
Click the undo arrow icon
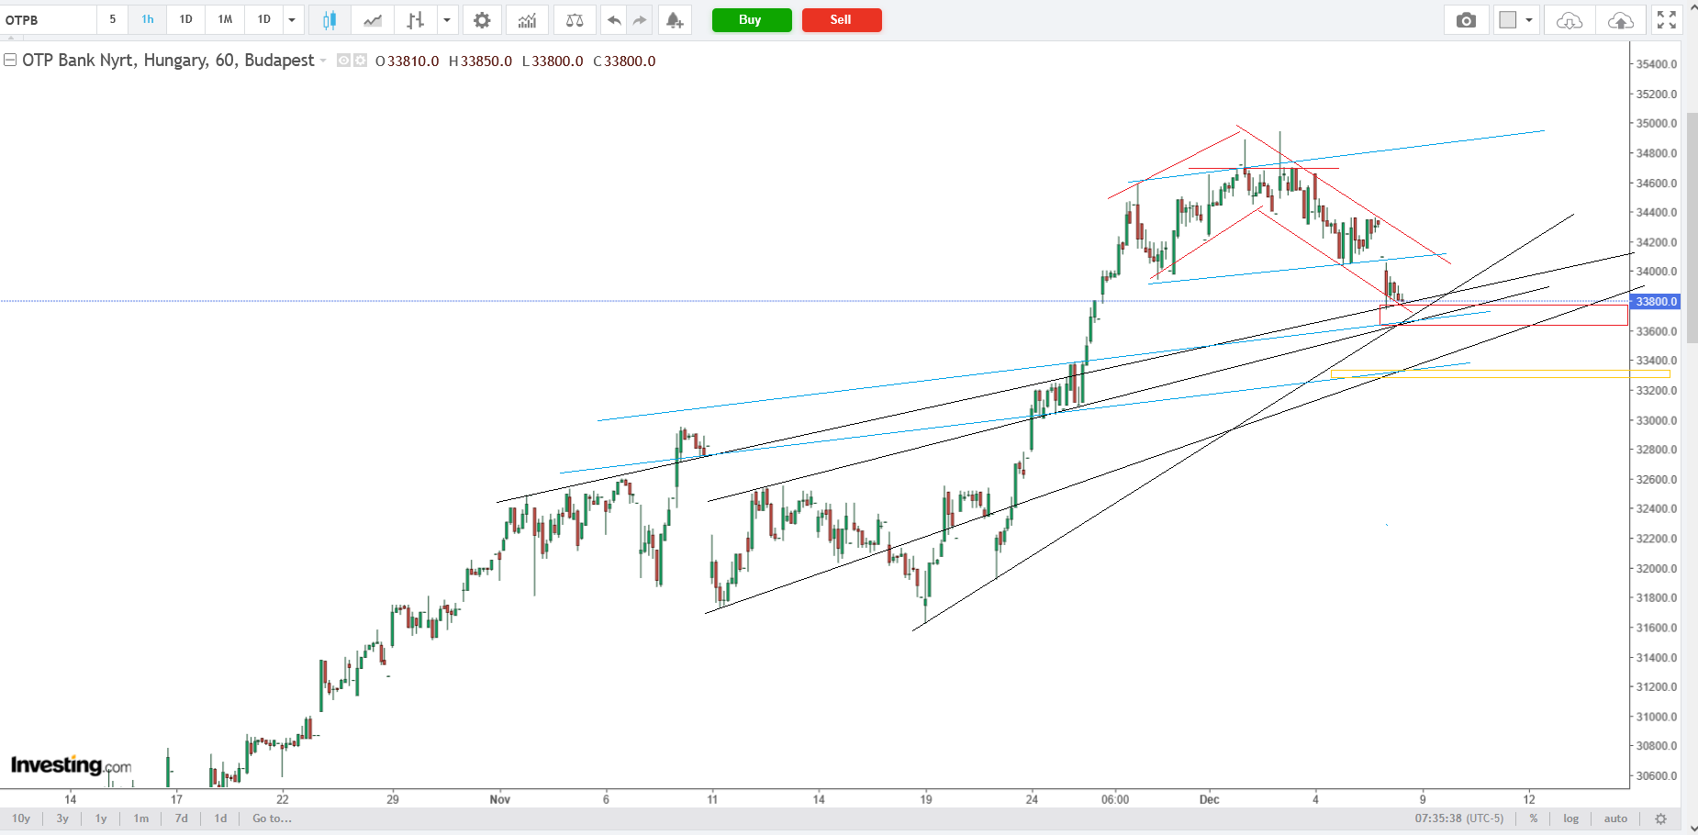click(x=614, y=20)
